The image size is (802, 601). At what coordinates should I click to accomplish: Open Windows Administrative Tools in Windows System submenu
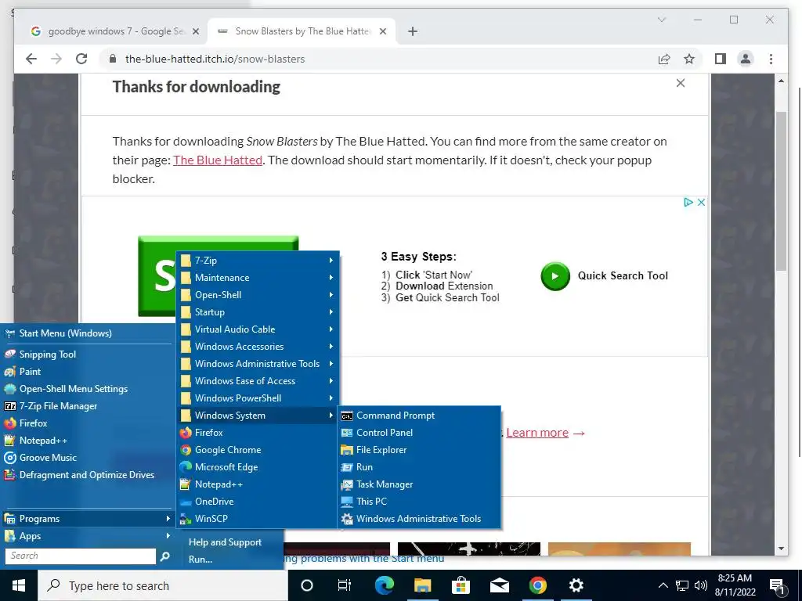pos(420,519)
